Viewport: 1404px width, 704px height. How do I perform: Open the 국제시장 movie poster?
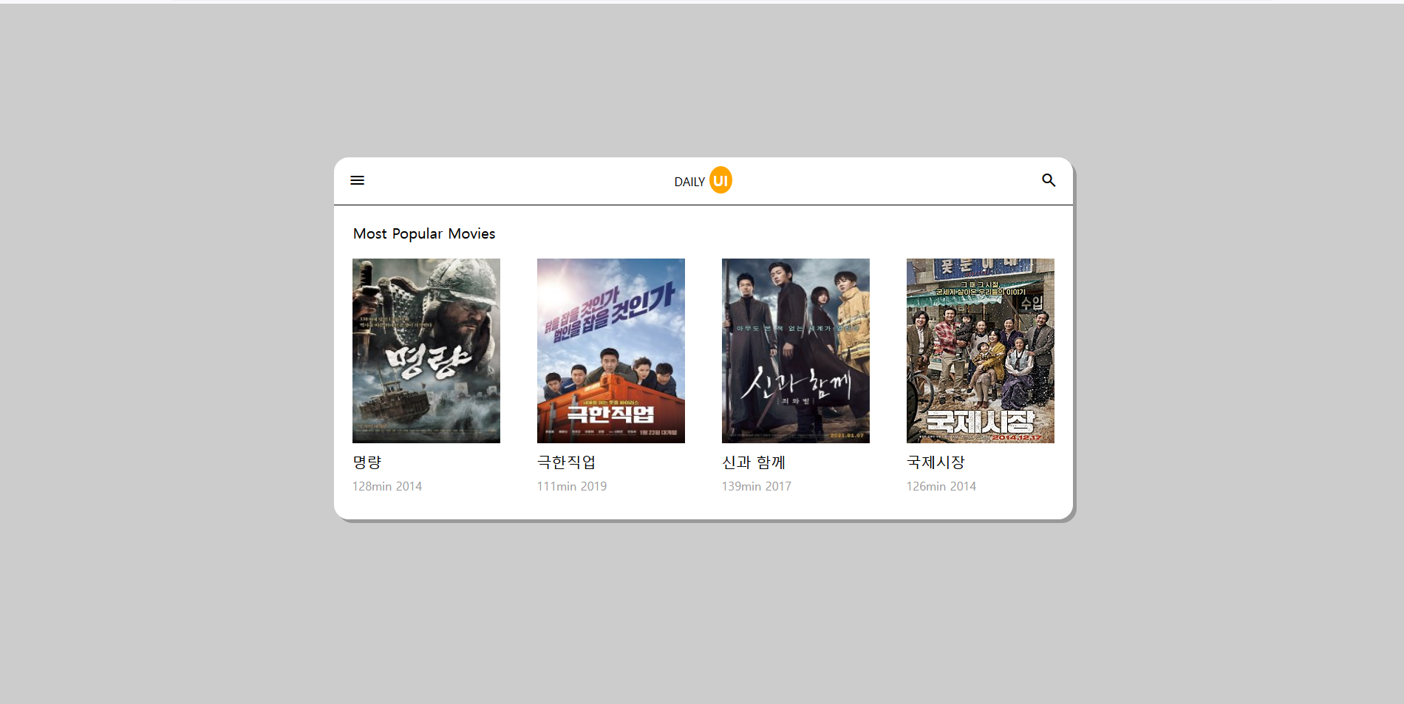(981, 351)
